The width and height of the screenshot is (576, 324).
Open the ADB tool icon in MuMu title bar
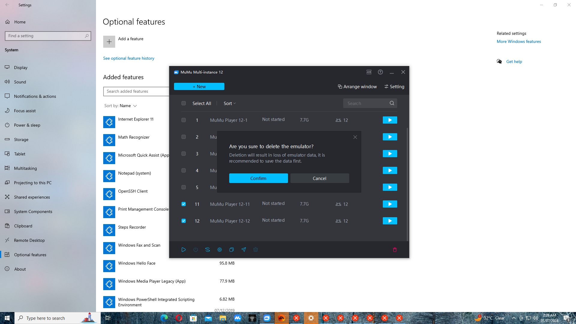click(x=369, y=72)
